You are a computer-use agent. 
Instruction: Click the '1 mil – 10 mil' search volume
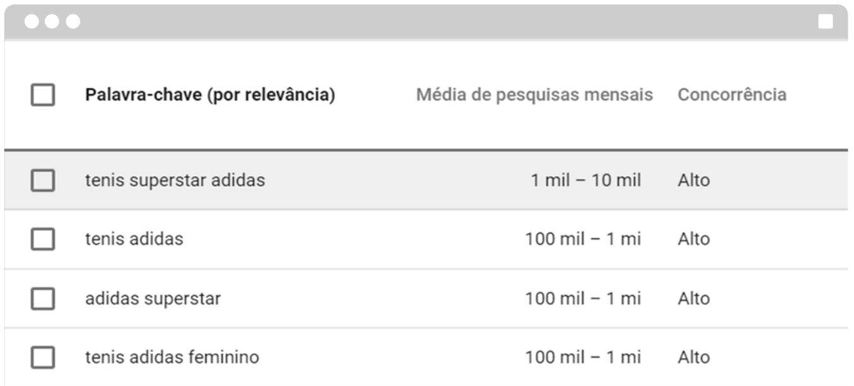click(585, 180)
